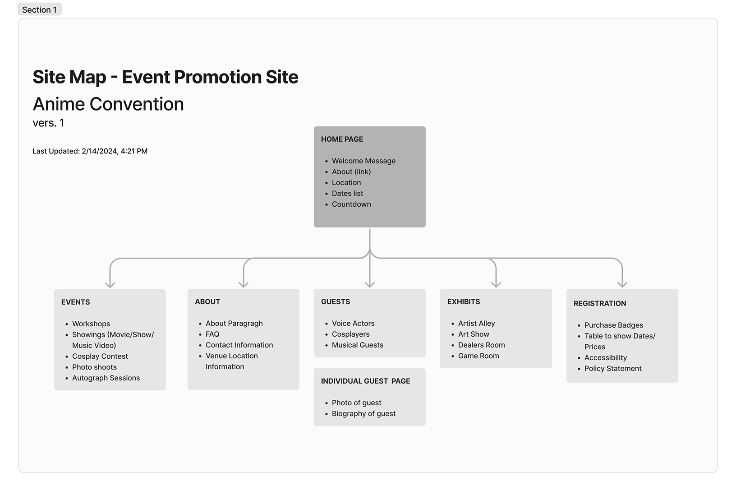Click the Cosplay Contest list item
This screenshot has width=736, height=491.
tap(100, 357)
